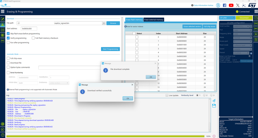Enable Serial Numbering checkbox
Image resolution: width=258 pixels, height=138 pixels.
[x=8, y=72]
